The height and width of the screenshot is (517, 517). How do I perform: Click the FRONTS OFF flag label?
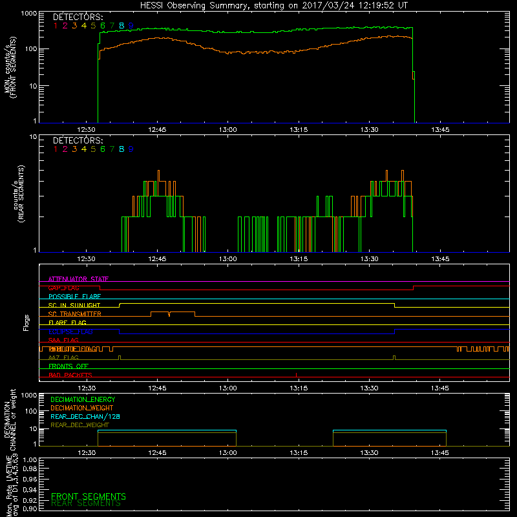tap(69, 366)
